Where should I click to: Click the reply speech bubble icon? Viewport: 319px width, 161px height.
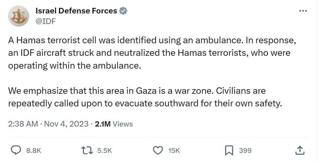[x=16, y=150]
